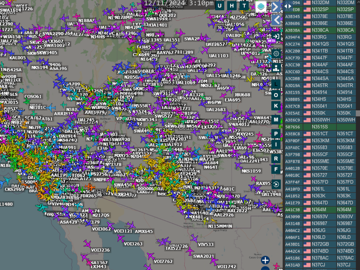The width and height of the screenshot is (360, 270).
Task: Click the US flag in N350WH row
Action: (x=307, y=120)
